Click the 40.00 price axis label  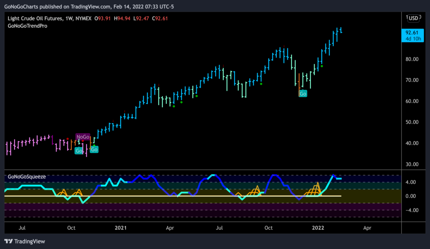pos(412,143)
